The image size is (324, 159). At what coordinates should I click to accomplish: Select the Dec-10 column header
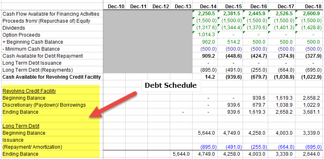[x=116, y=7]
